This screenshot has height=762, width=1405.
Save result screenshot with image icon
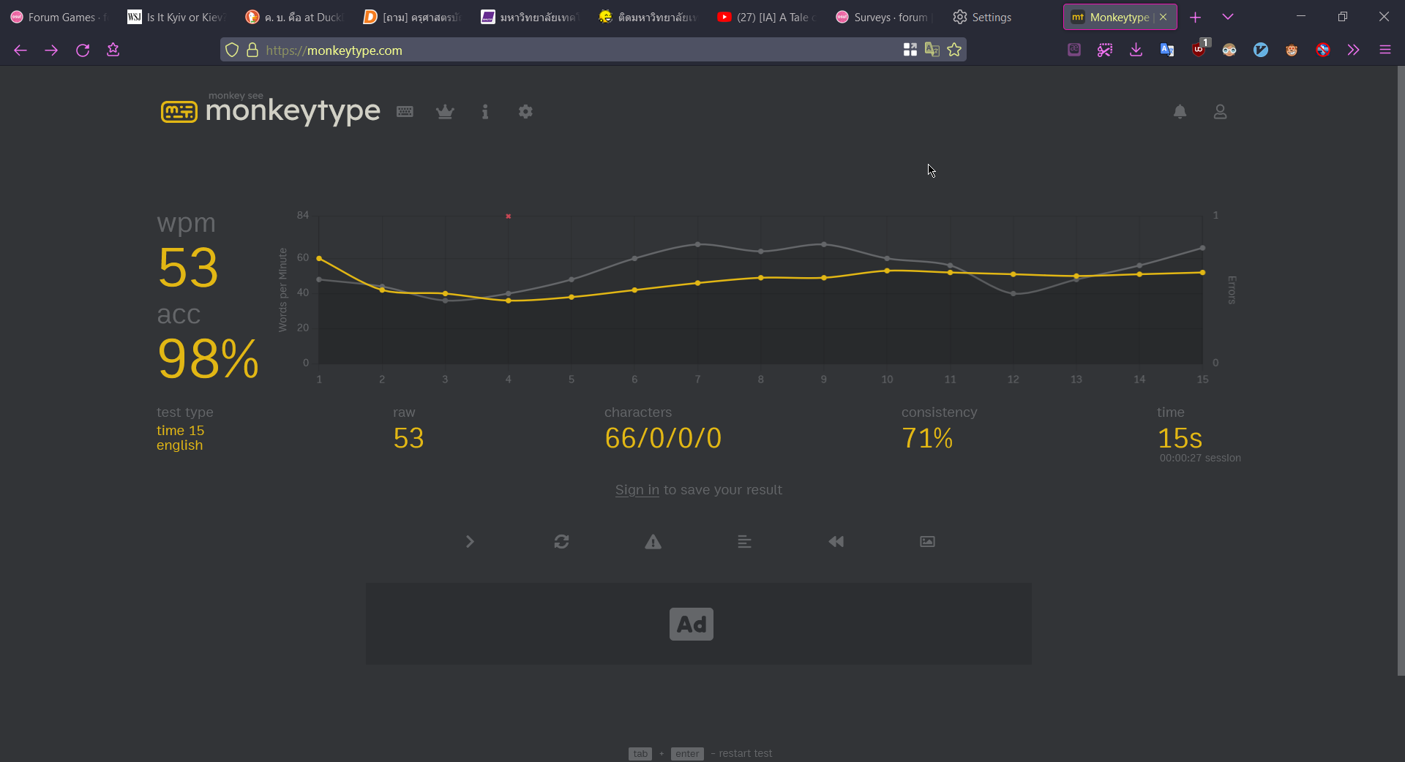[927, 542]
